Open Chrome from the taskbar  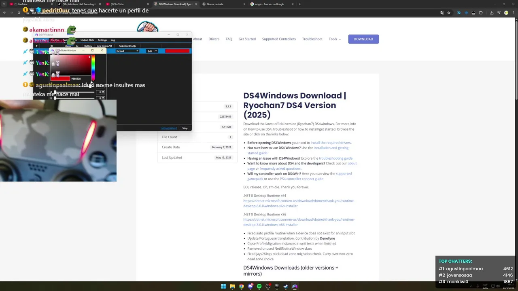click(241, 286)
